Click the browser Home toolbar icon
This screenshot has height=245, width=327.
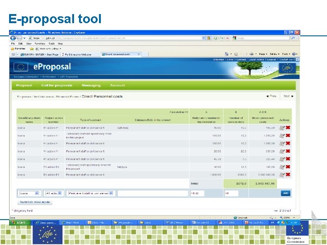click(227, 54)
